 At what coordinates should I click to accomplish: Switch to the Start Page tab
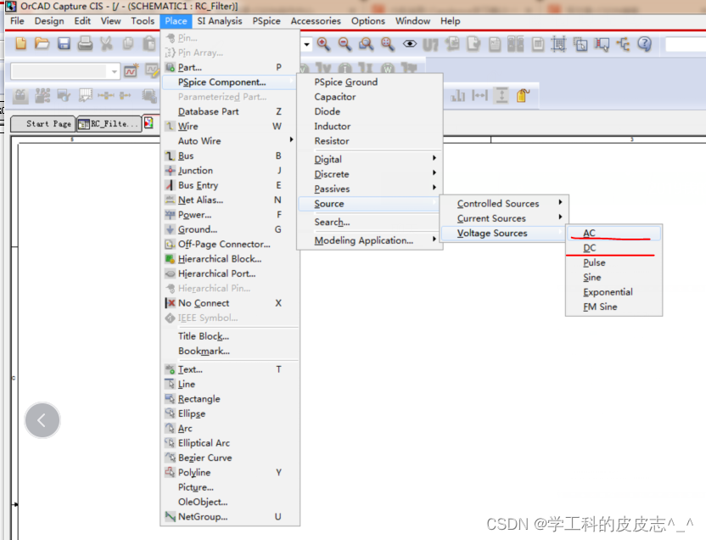[x=43, y=123]
